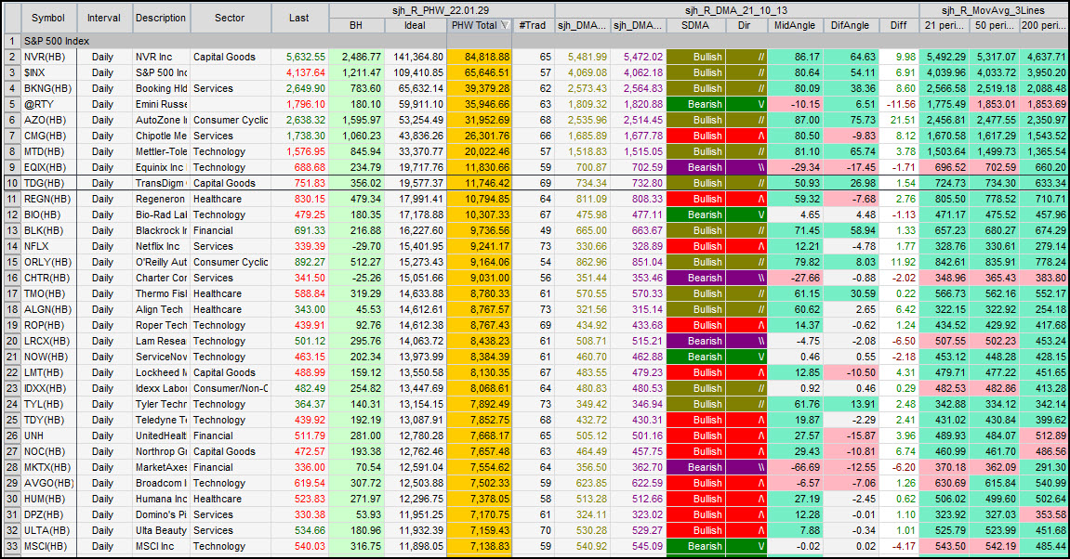This screenshot has height=559, width=1070.
Task: Click the Bearish SDMA cell in @RTY row
Action: click(x=695, y=104)
